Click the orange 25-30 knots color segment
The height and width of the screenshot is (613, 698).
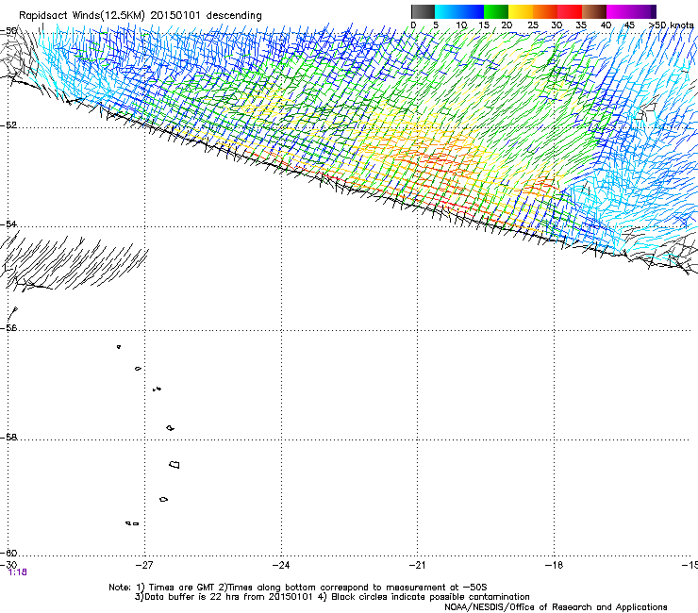545,11
